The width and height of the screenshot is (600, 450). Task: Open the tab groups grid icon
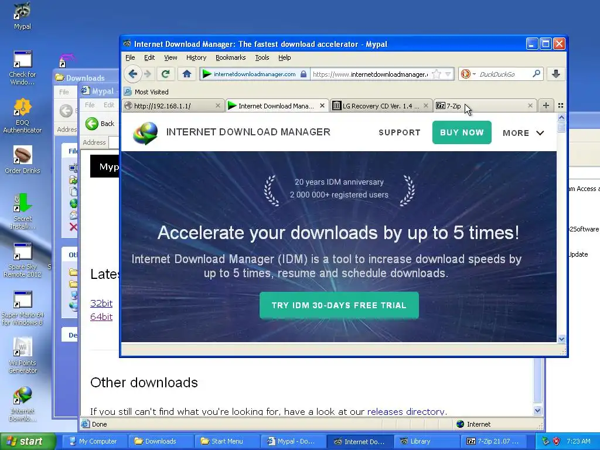[x=561, y=105]
